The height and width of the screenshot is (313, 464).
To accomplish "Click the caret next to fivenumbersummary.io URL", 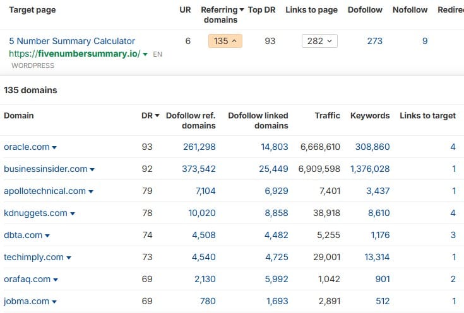I will [x=146, y=55].
